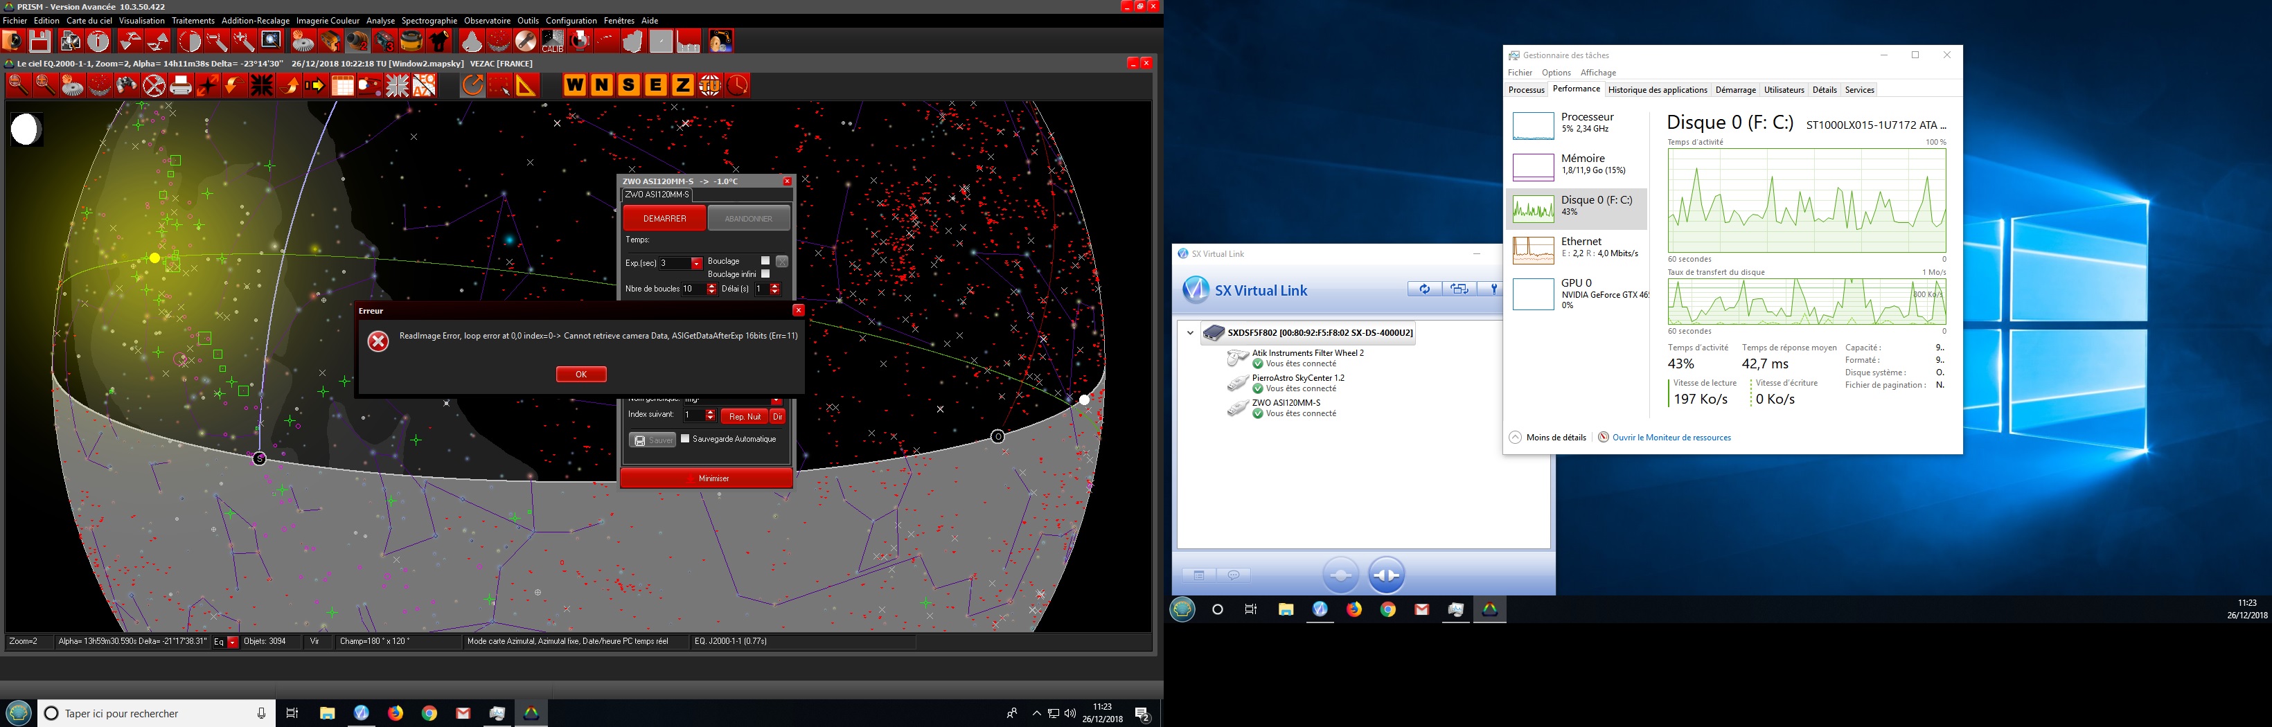Point the sky map West with W button

[x=574, y=85]
